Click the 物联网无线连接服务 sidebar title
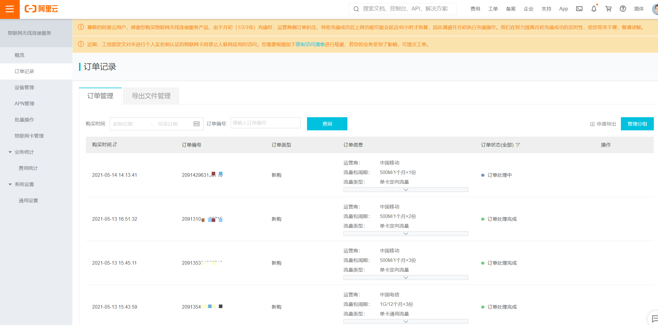 point(29,33)
